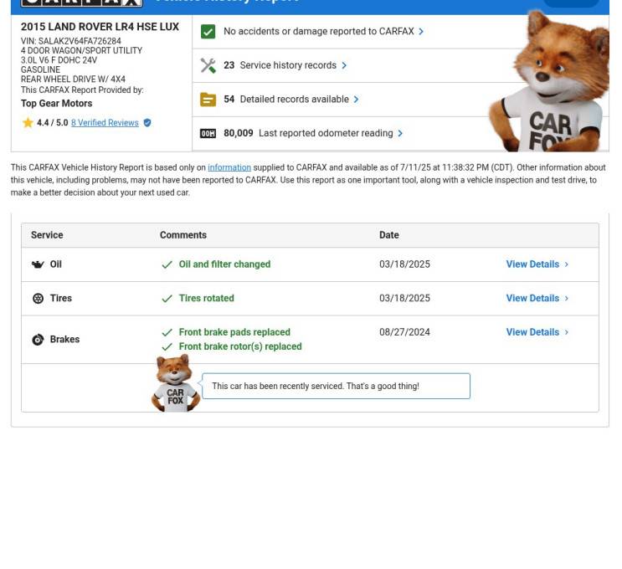622x569 pixels.
Task: Expand chevron after No accidents reported
Action: pos(421,31)
